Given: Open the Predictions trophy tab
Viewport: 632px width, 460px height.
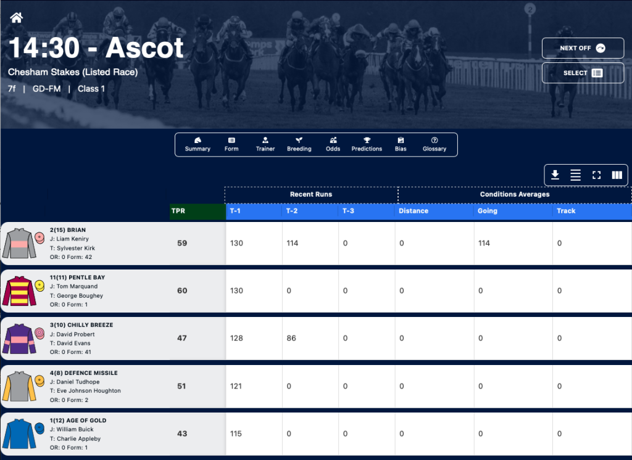Looking at the screenshot, I should click(367, 144).
